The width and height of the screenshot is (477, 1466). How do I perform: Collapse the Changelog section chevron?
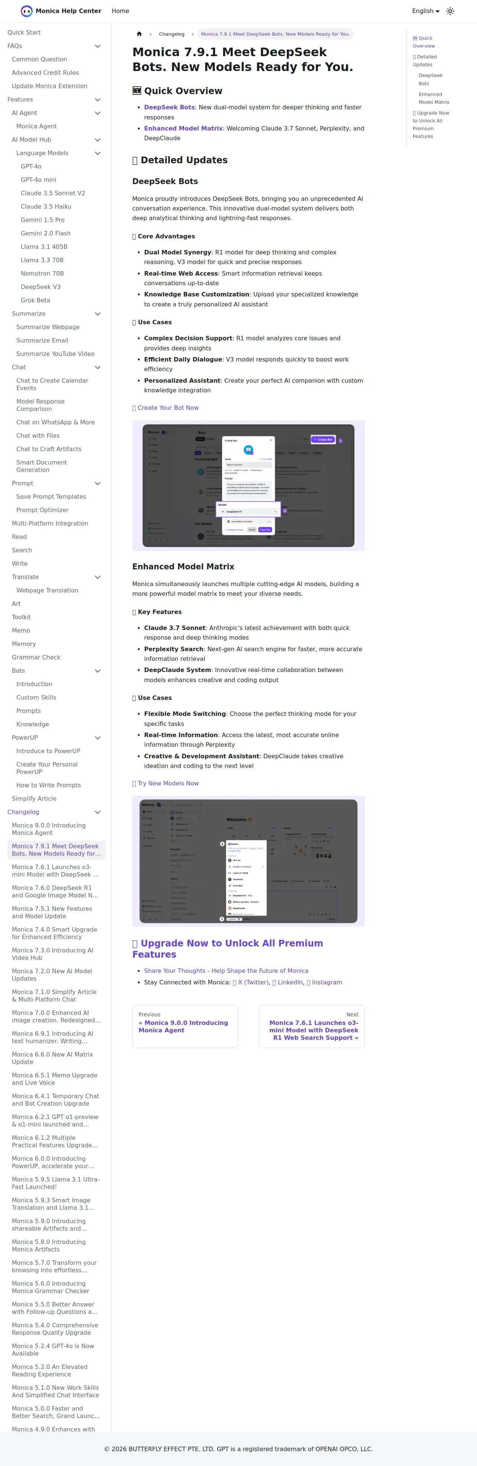pos(98,812)
